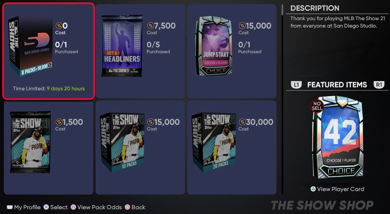
Task: Click the square View Pack Odds icon
Action: pos(73,207)
